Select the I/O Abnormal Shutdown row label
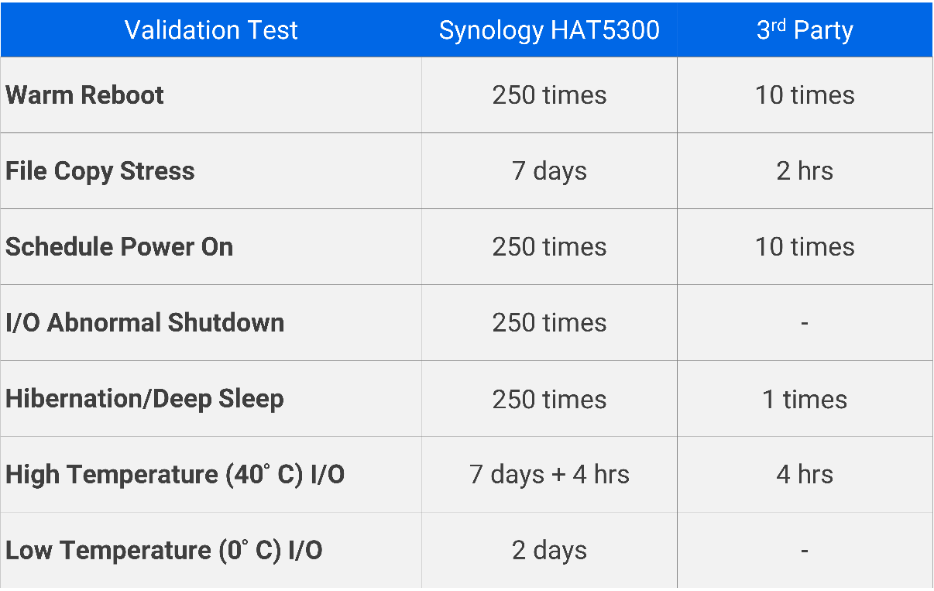Image resolution: width=934 pixels, height=591 pixels. pos(145,322)
